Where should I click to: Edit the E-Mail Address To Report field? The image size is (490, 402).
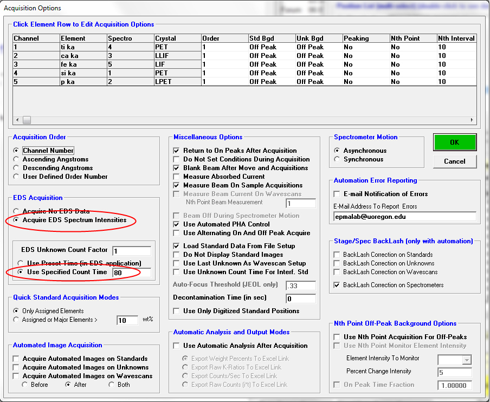pyautogui.click(x=404, y=216)
